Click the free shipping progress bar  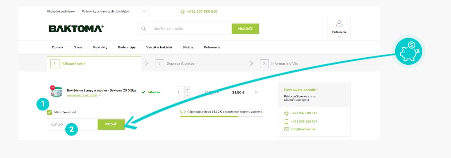[221, 116]
